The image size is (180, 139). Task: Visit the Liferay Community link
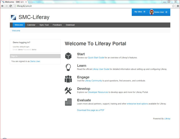(93, 81)
